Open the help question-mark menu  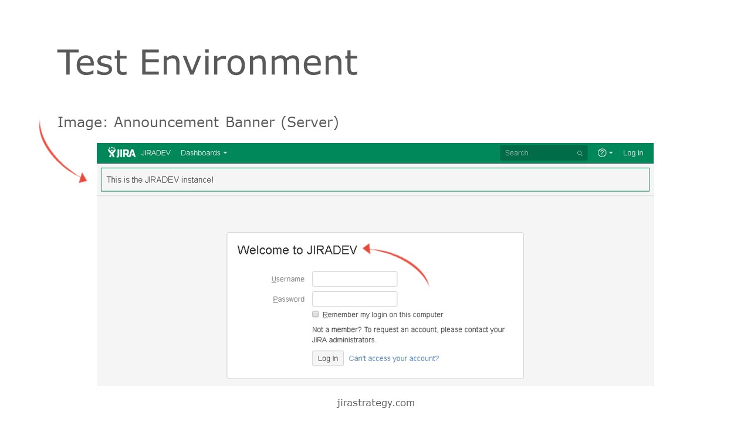coord(605,153)
